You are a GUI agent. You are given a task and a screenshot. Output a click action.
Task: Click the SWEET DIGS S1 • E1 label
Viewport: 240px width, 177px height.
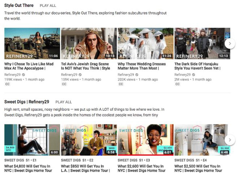click(20, 160)
